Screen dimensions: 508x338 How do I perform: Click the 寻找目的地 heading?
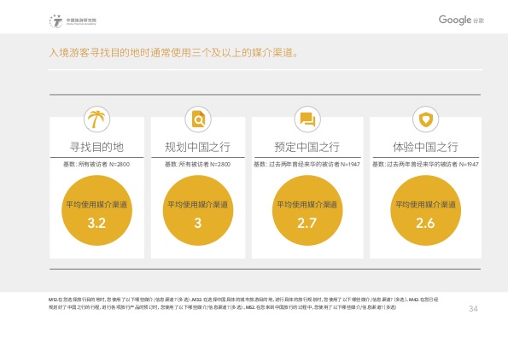(96, 147)
